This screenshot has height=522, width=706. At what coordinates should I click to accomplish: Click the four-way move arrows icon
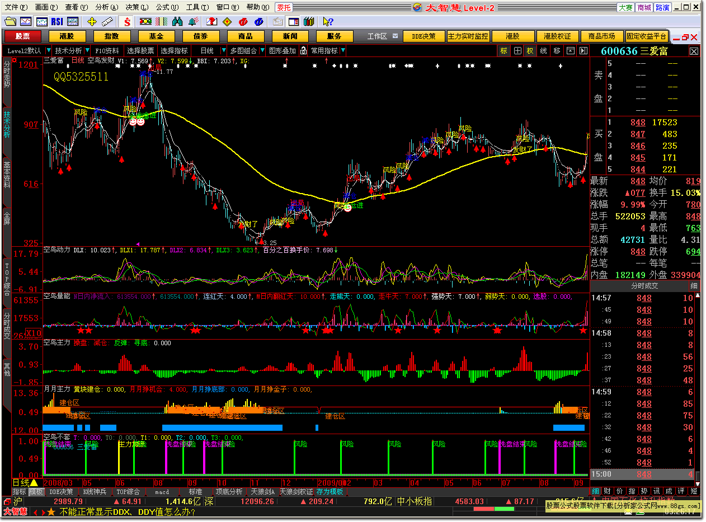(x=92, y=22)
